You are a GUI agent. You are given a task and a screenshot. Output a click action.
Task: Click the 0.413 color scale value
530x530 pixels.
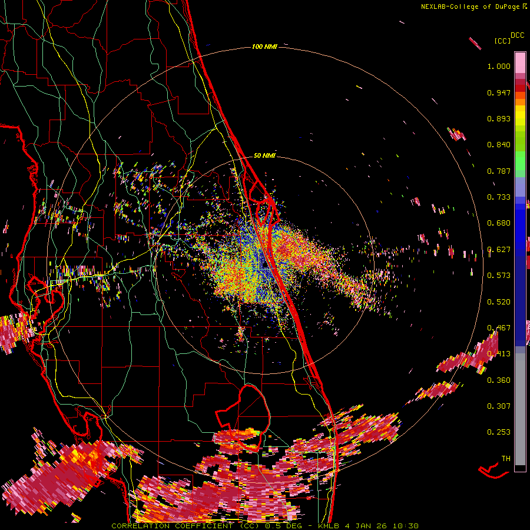[x=499, y=354]
